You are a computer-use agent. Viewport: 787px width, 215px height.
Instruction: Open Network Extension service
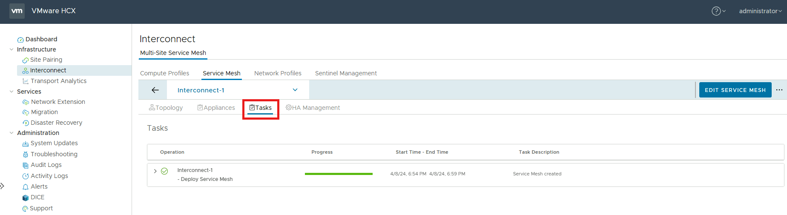tap(58, 102)
